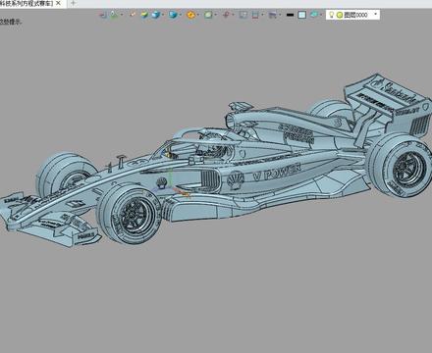
Task: Select the formula car document tab
Action: tap(27, 3)
